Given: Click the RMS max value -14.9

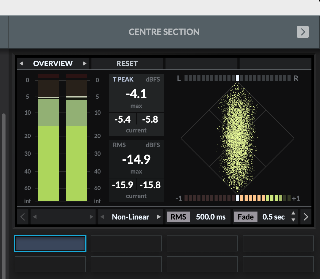Looking at the screenshot, I should (x=136, y=159).
